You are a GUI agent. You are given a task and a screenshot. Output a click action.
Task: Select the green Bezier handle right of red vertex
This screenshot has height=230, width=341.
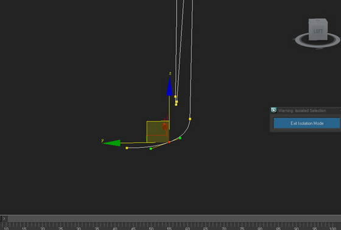click(180, 138)
